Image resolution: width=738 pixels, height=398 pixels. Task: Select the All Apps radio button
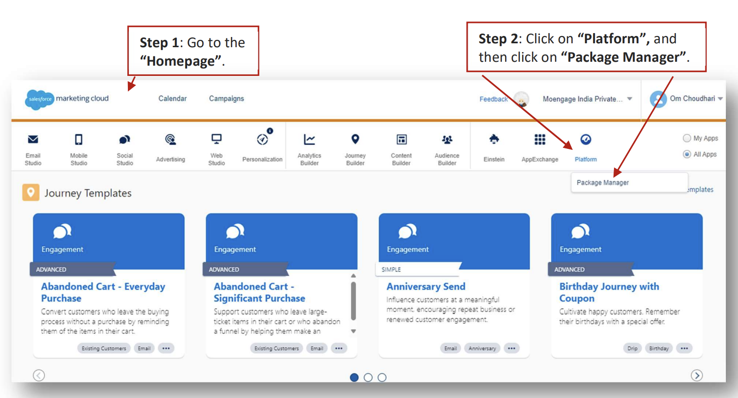click(687, 154)
